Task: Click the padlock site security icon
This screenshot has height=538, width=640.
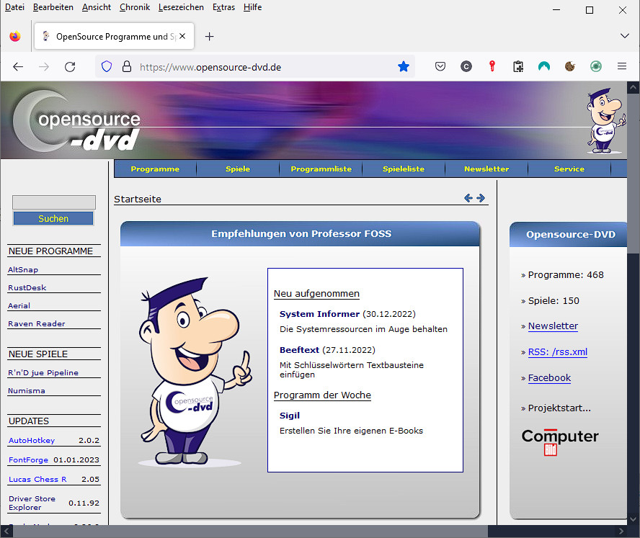Action: pyautogui.click(x=127, y=66)
